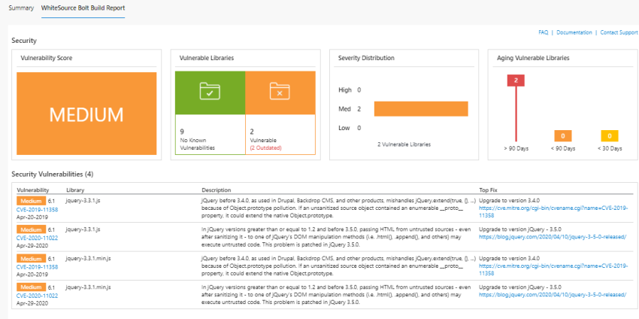Click the MEDIUM vulnerability score tile
Viewport: 639px width, 319px height.
(86, 114)
